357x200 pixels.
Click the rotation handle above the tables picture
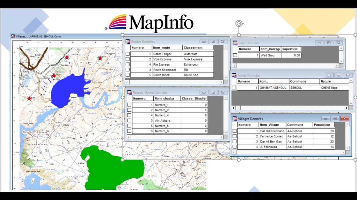(x=239, y=24)
